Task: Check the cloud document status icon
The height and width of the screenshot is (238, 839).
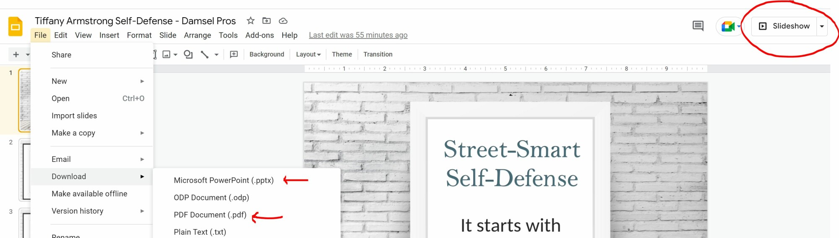Action: (283, 21)
